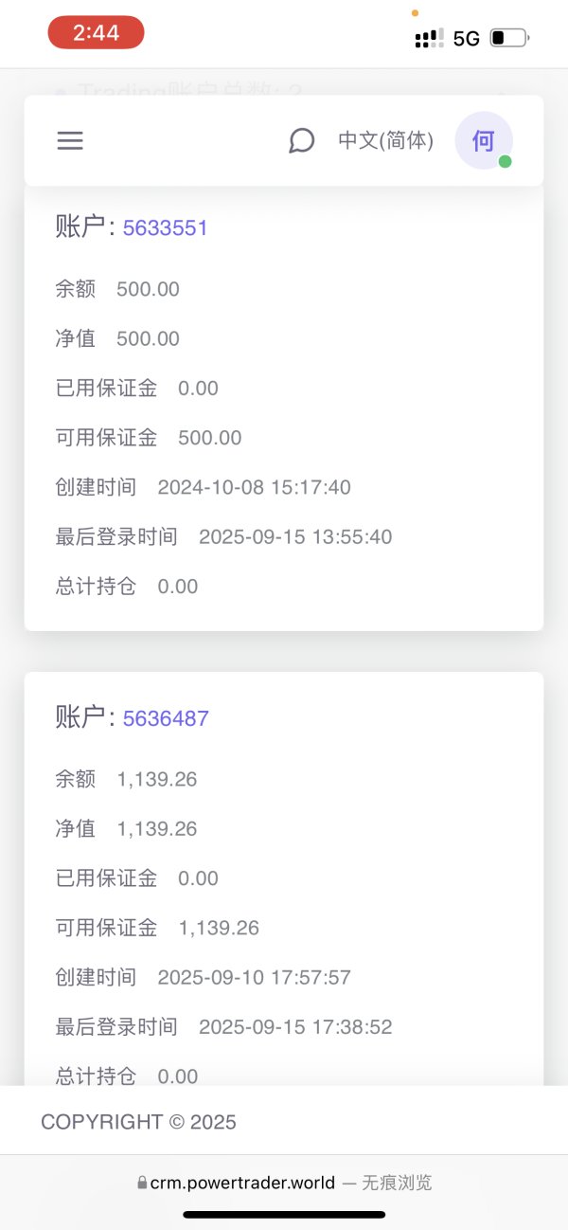
Task: Open the hamburger navigation menu
Action: tap(70, 141)
